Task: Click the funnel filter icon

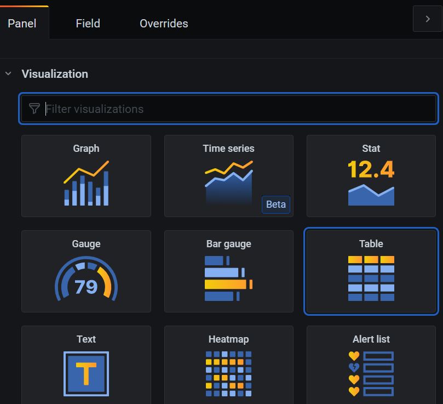Action: pos(34,109)
